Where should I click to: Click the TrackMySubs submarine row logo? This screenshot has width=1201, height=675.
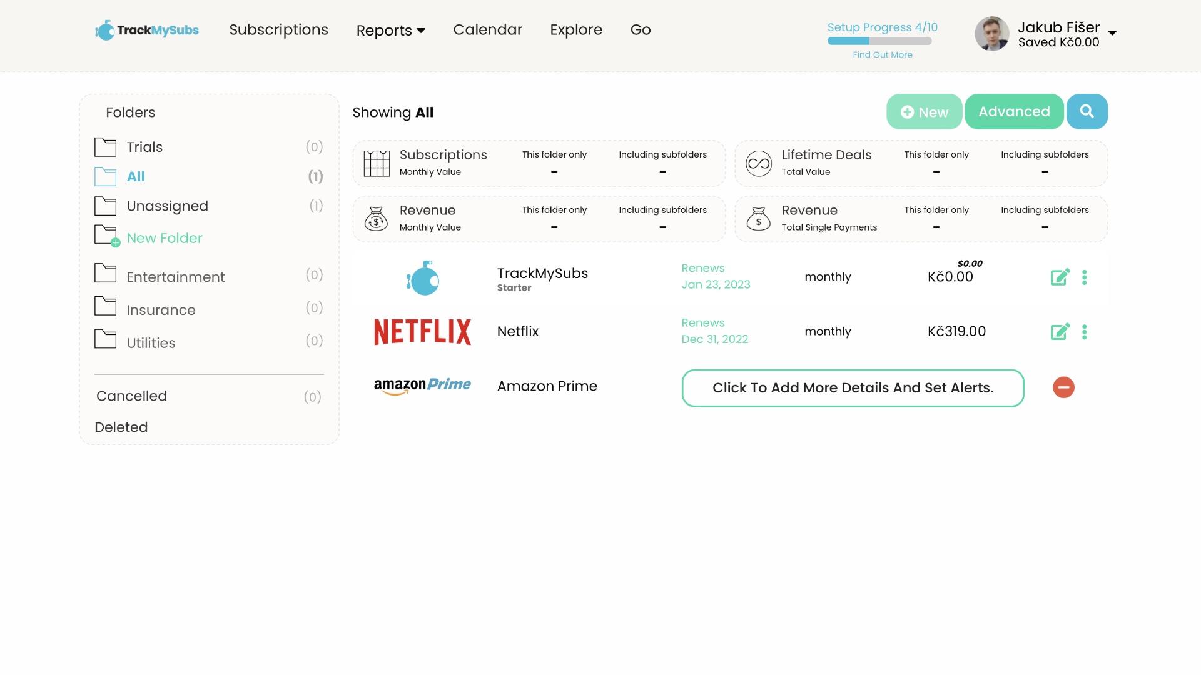[423, 277]
